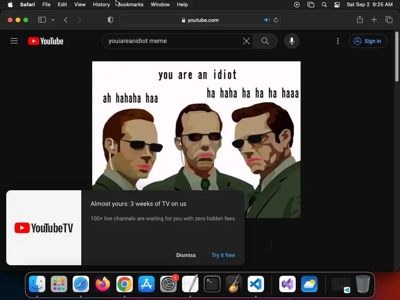Open the Apple menu
Screen dimensions: 400x300
click(10, 5)
